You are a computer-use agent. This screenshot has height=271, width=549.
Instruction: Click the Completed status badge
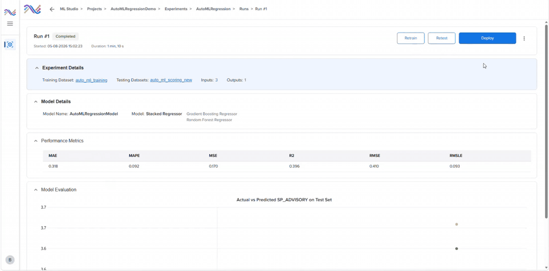(x=65, y=37)
